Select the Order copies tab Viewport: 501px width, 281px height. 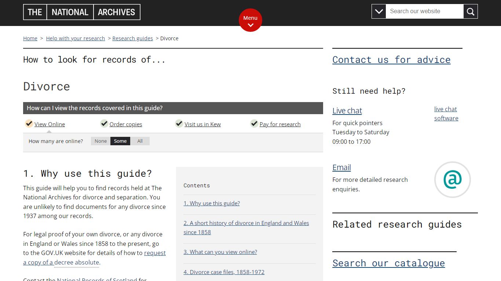tap(126, 124)
